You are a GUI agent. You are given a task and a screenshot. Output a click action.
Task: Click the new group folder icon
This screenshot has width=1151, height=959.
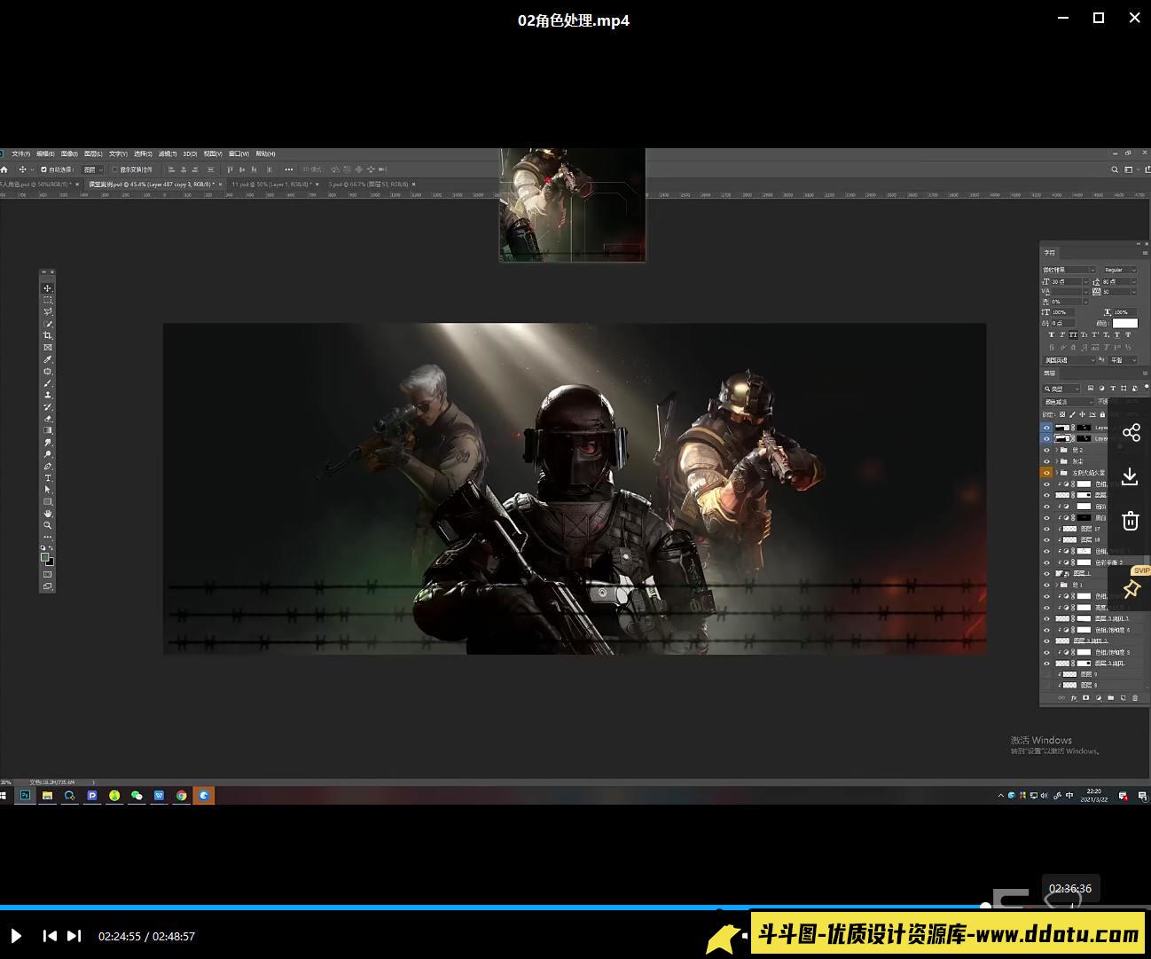(x=1110, y=697)
